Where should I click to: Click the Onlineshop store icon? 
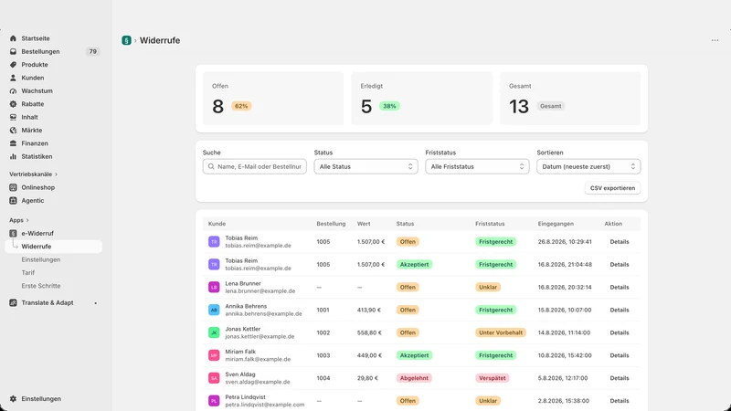(13, 187)
